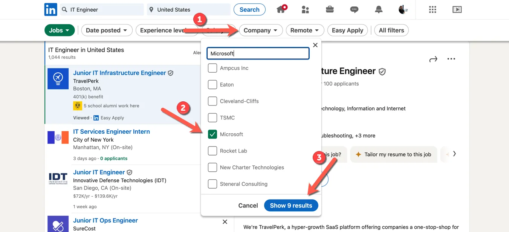Click the SureCost company logo
Image resolution: width=509 pixels, height=232 pixels.
[58, 224]
